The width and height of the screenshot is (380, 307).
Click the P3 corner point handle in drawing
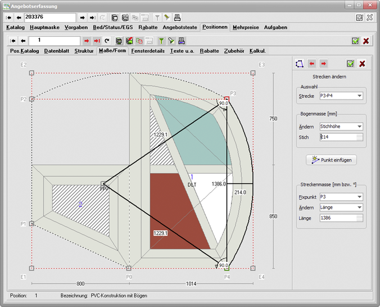point(227,98)
